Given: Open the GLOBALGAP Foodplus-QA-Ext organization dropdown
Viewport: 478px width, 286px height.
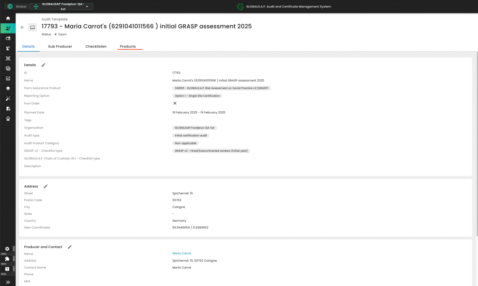Looking at the screenshot, I should tap(62, 7).
